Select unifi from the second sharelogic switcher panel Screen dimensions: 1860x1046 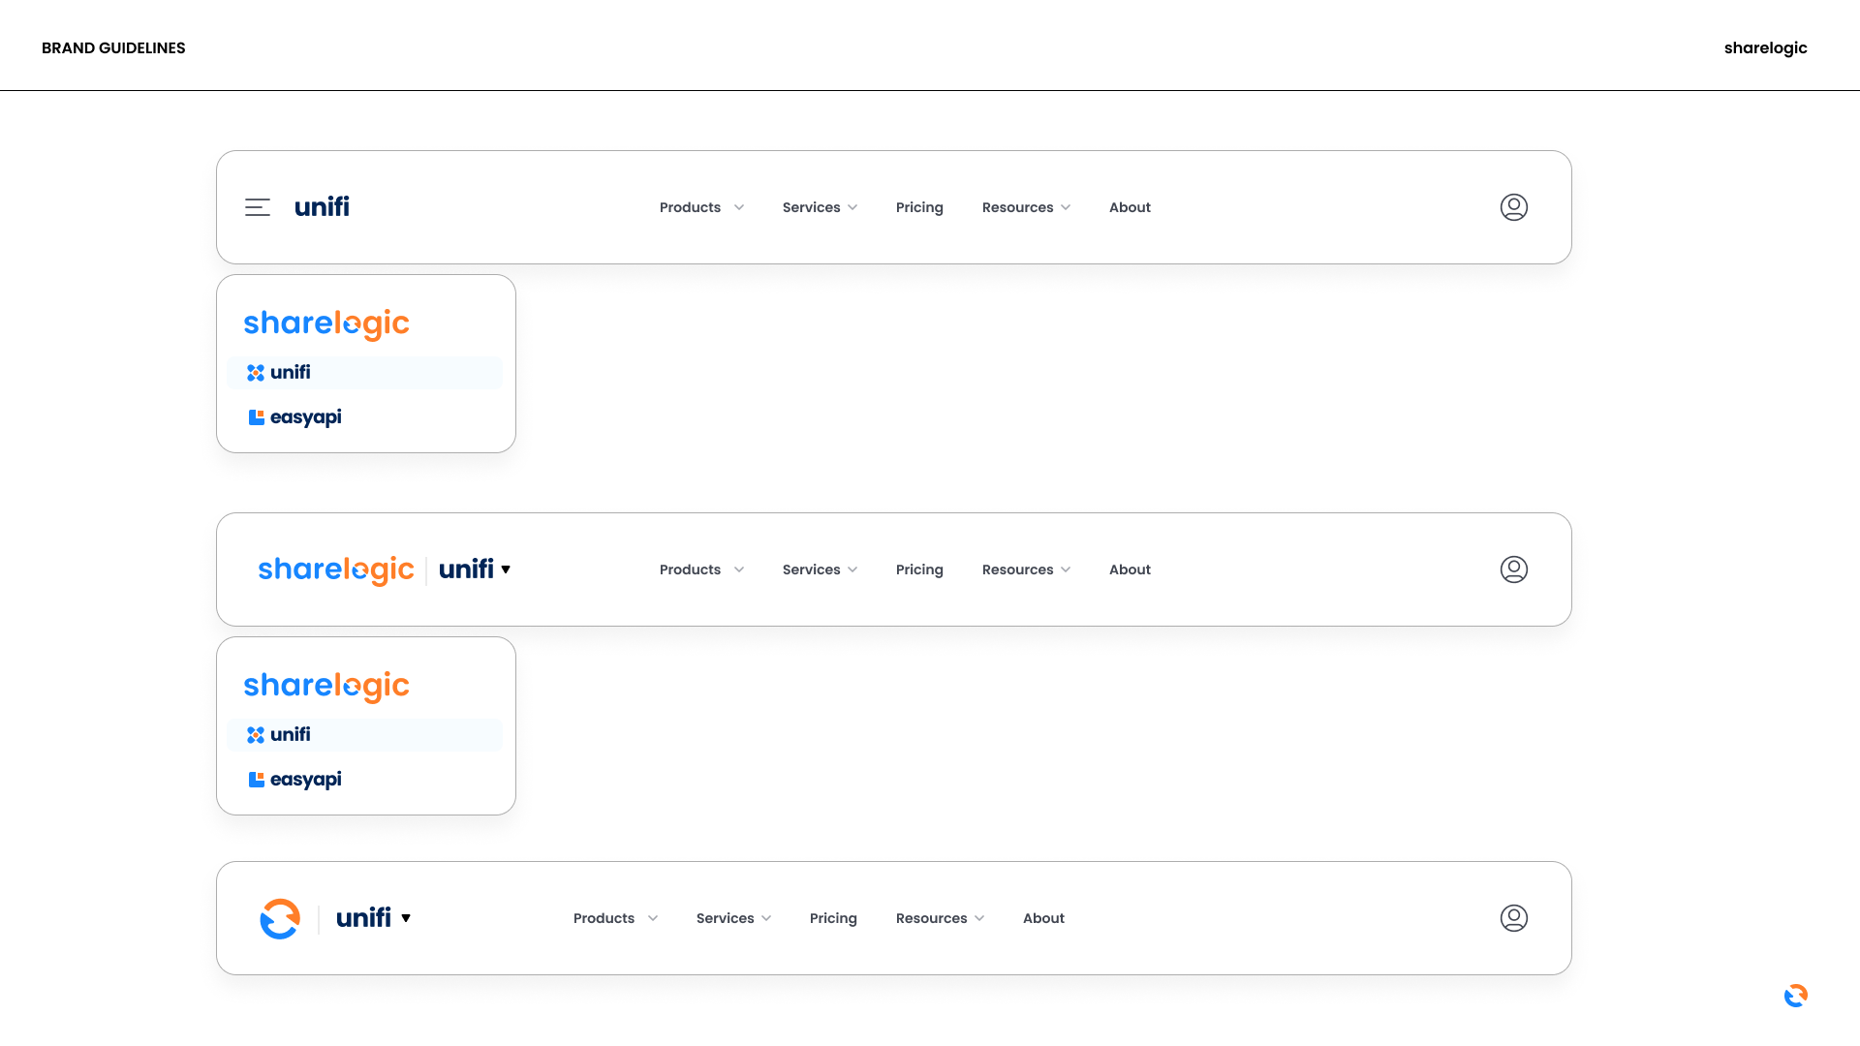(x=289, y=734)
